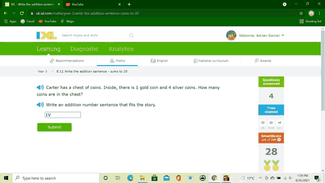325x183 pixels.
Task: Expand the Welcome, Adrian Garcia dropdown
Action: coord(262,36)
